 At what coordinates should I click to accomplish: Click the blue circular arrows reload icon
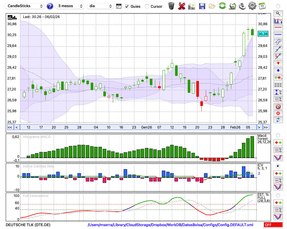[278, 120]
